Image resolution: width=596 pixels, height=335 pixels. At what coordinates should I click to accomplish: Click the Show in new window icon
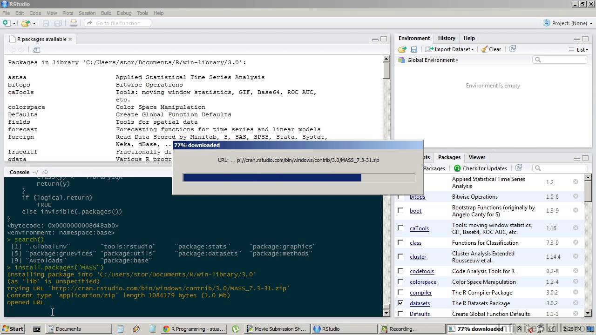pos(37,50)
